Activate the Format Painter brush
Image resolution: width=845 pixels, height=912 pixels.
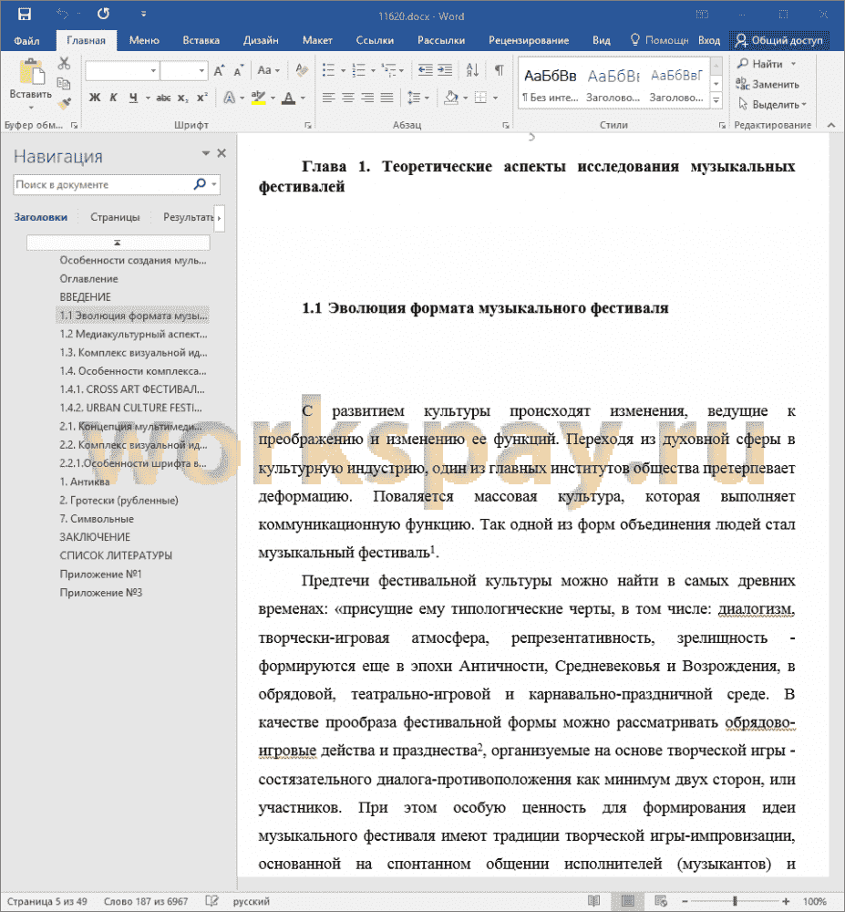pyautogui.click(x=64, y=104)
